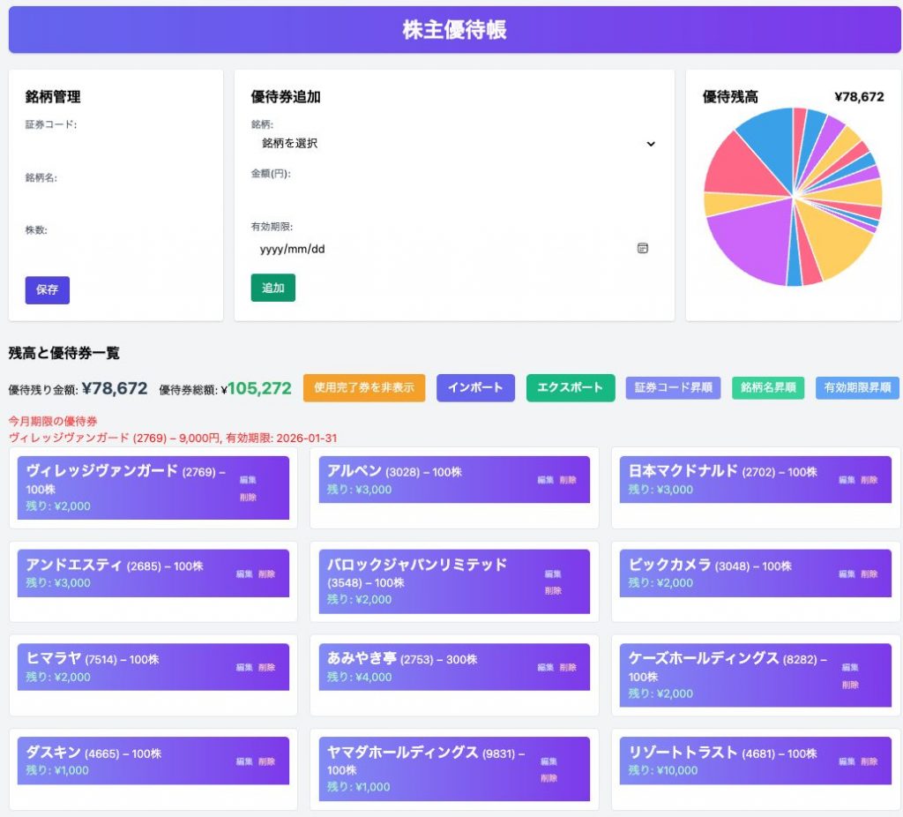The height and width of the screenshot is (817, 903).
Task: Edit the あみやき亭 entry
Action: (x=546, y=668)
